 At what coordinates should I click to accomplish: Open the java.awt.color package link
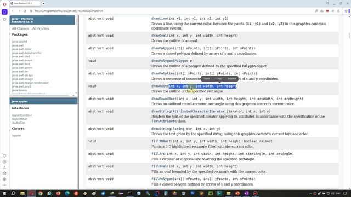tap(21, 49)
